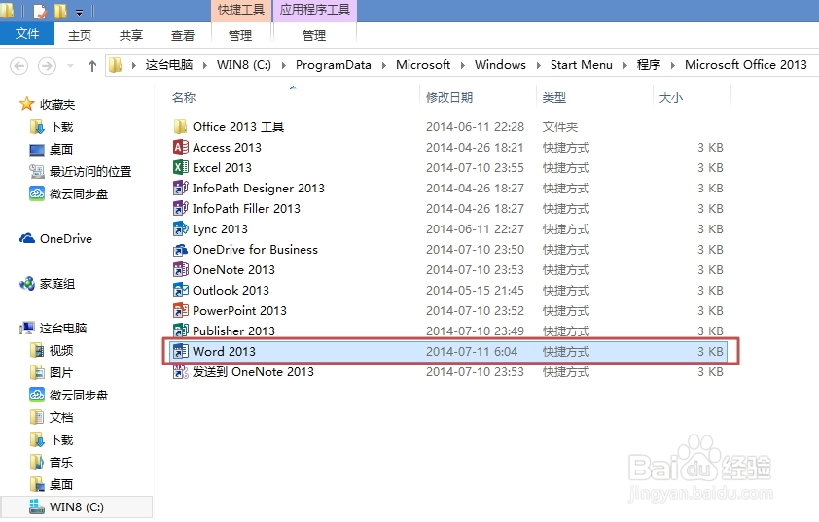Click the OneNote 2013 shortcut icon
819x522 pixels.
tap(180, 269)
